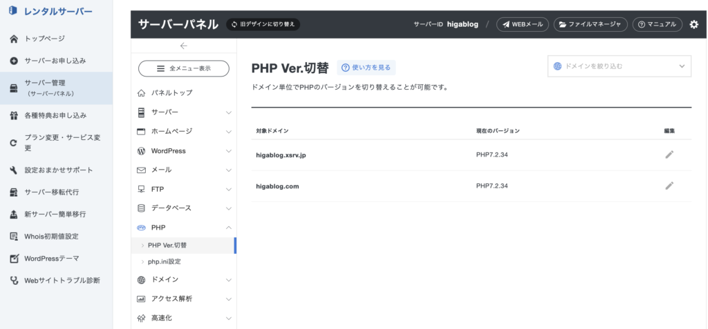Viewport: 708px width, 329px height.
Task: Click the WEBメール button
Action: point(523,24)
